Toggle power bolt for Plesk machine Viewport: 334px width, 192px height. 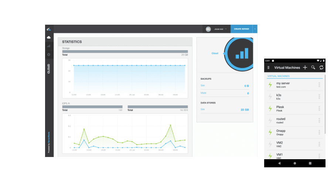(270, 108)
